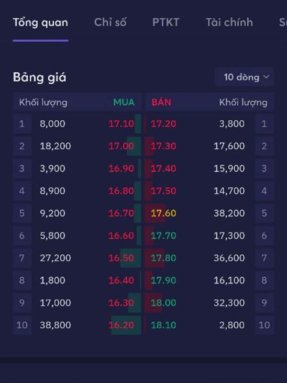Open the 'PTKT' tab
287x383 pixels.
coord(166,23)
